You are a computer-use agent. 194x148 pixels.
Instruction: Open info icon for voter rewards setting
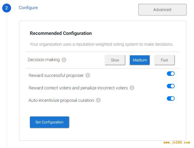pyautogui.click(x=132, y=88)
